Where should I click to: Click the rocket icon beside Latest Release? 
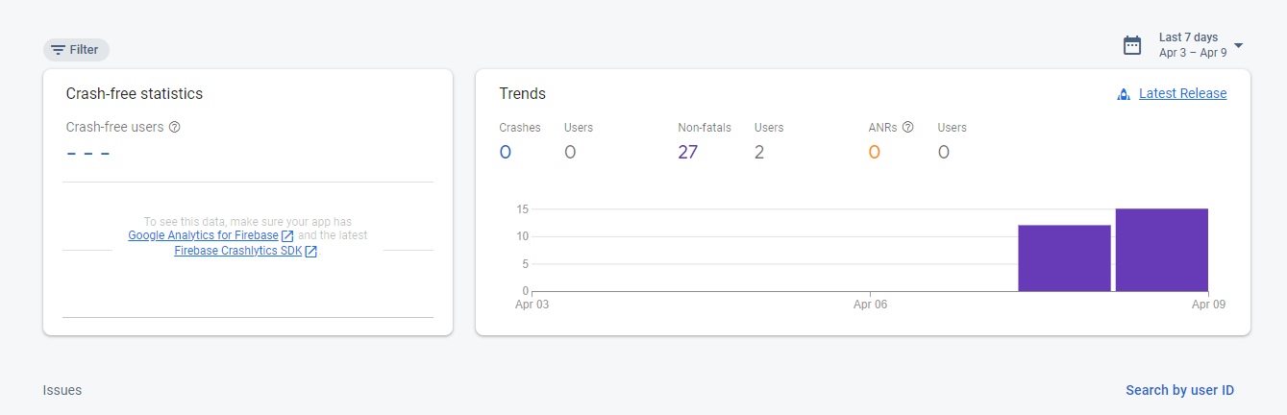pos(1123,94)
